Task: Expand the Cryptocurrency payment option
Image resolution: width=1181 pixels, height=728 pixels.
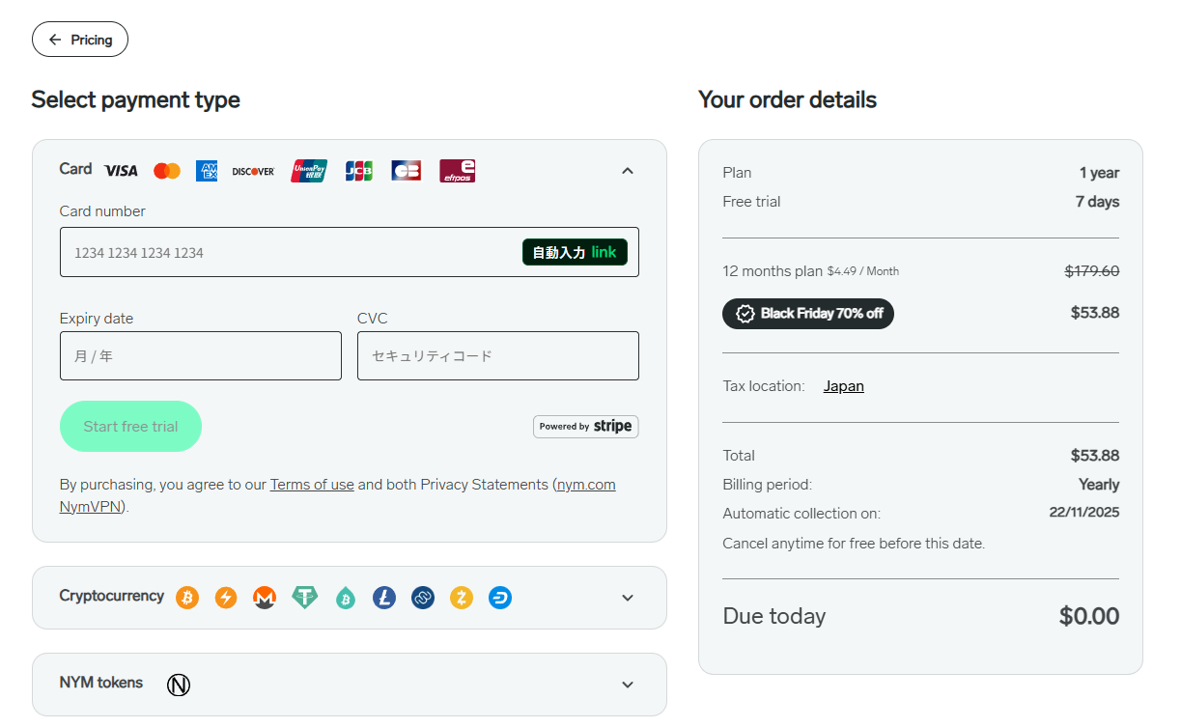Action: (x=628, y=598)
